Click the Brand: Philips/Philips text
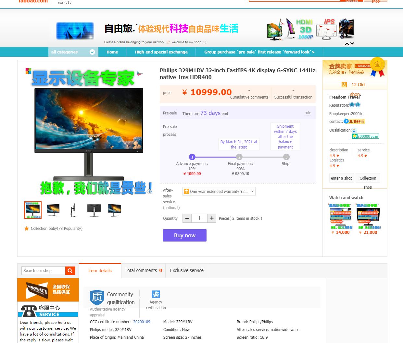Screen dimensions: 403x343 (255, 322)
